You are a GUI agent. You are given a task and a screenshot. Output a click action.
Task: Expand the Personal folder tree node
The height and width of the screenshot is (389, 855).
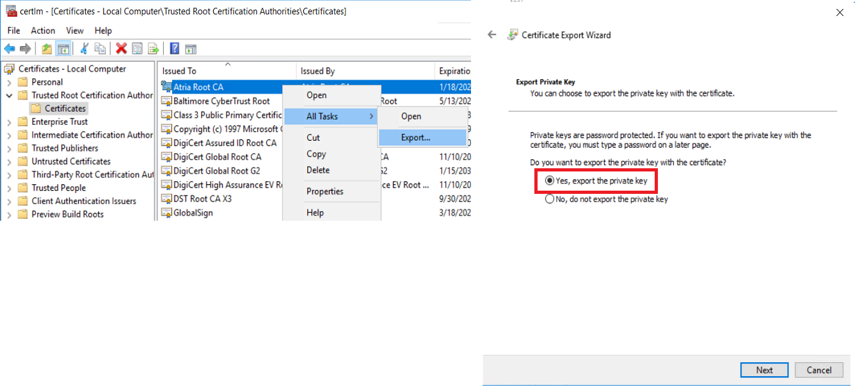pyautogui.click(x=9, y=83)
